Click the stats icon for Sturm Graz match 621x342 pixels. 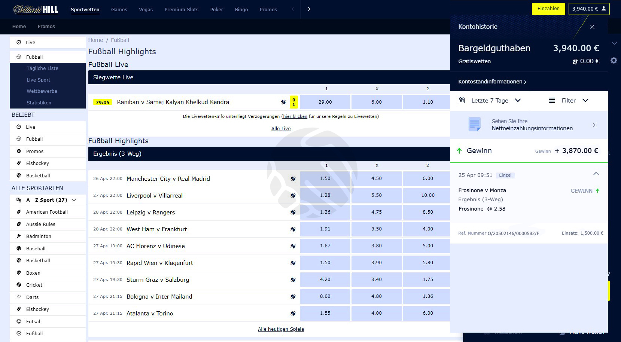(293, 280)
